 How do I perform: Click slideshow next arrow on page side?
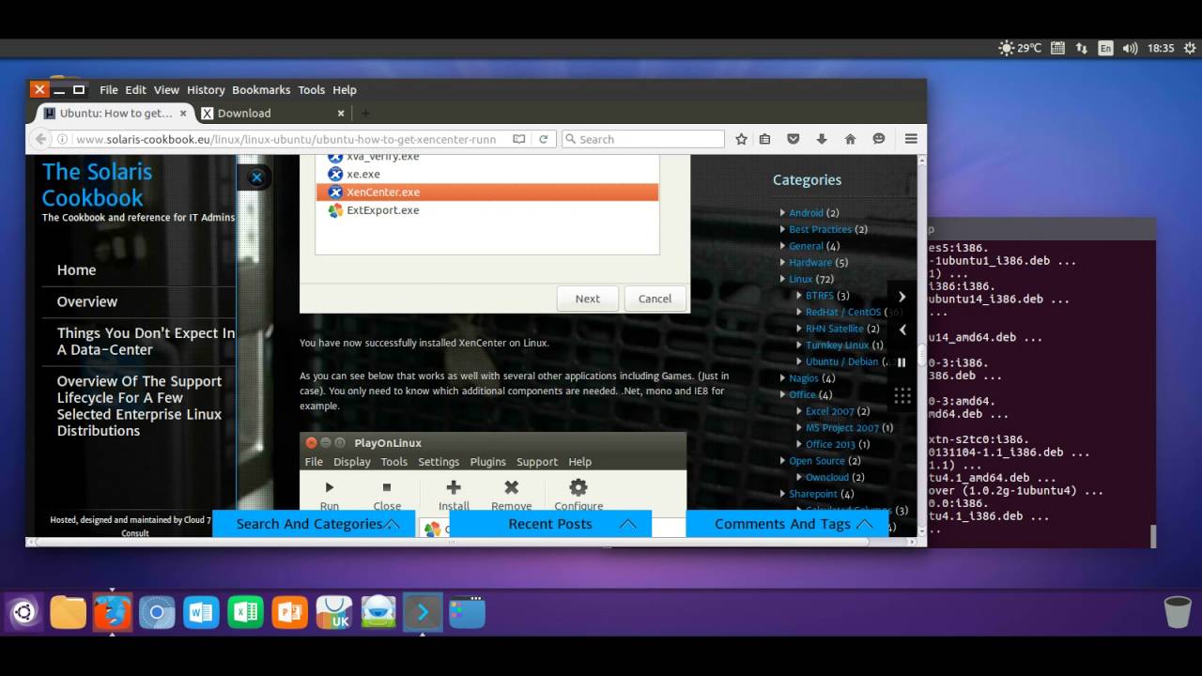901,297
